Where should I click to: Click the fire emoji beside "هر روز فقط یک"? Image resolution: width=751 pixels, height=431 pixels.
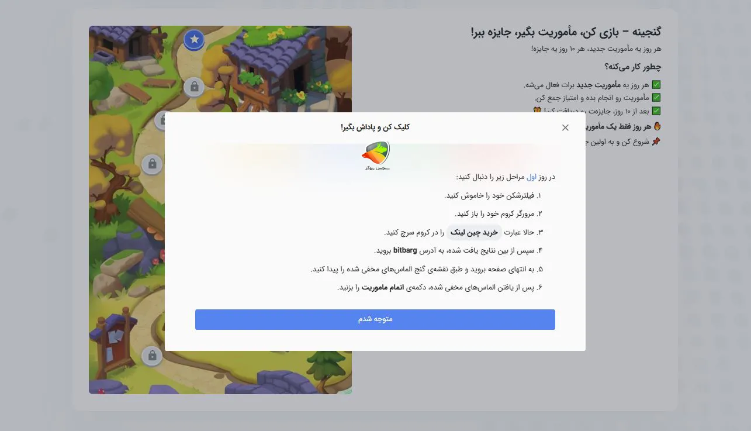click(x=656, y=126)
